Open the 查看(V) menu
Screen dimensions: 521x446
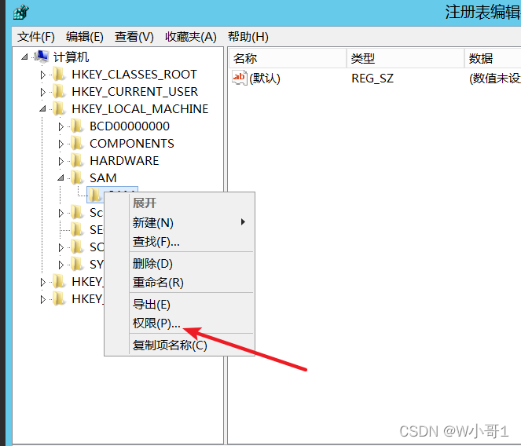[x=134, y=37]
